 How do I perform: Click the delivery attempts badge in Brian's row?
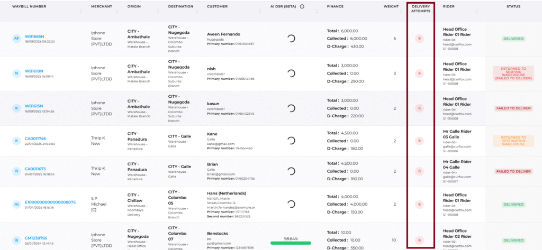pyautogui.click(x=420, y=171)
